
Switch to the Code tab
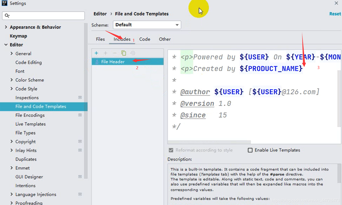coord(145,39)
